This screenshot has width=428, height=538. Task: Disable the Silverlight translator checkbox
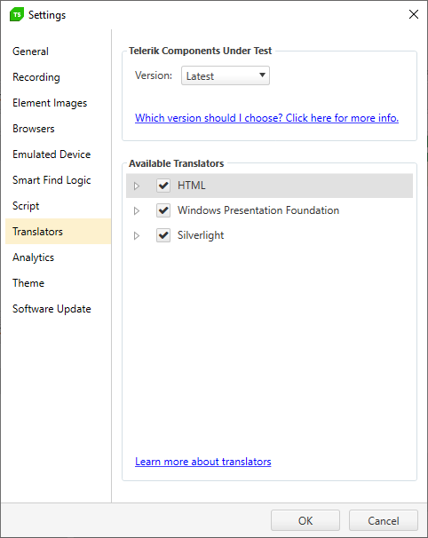click(163, 235)
